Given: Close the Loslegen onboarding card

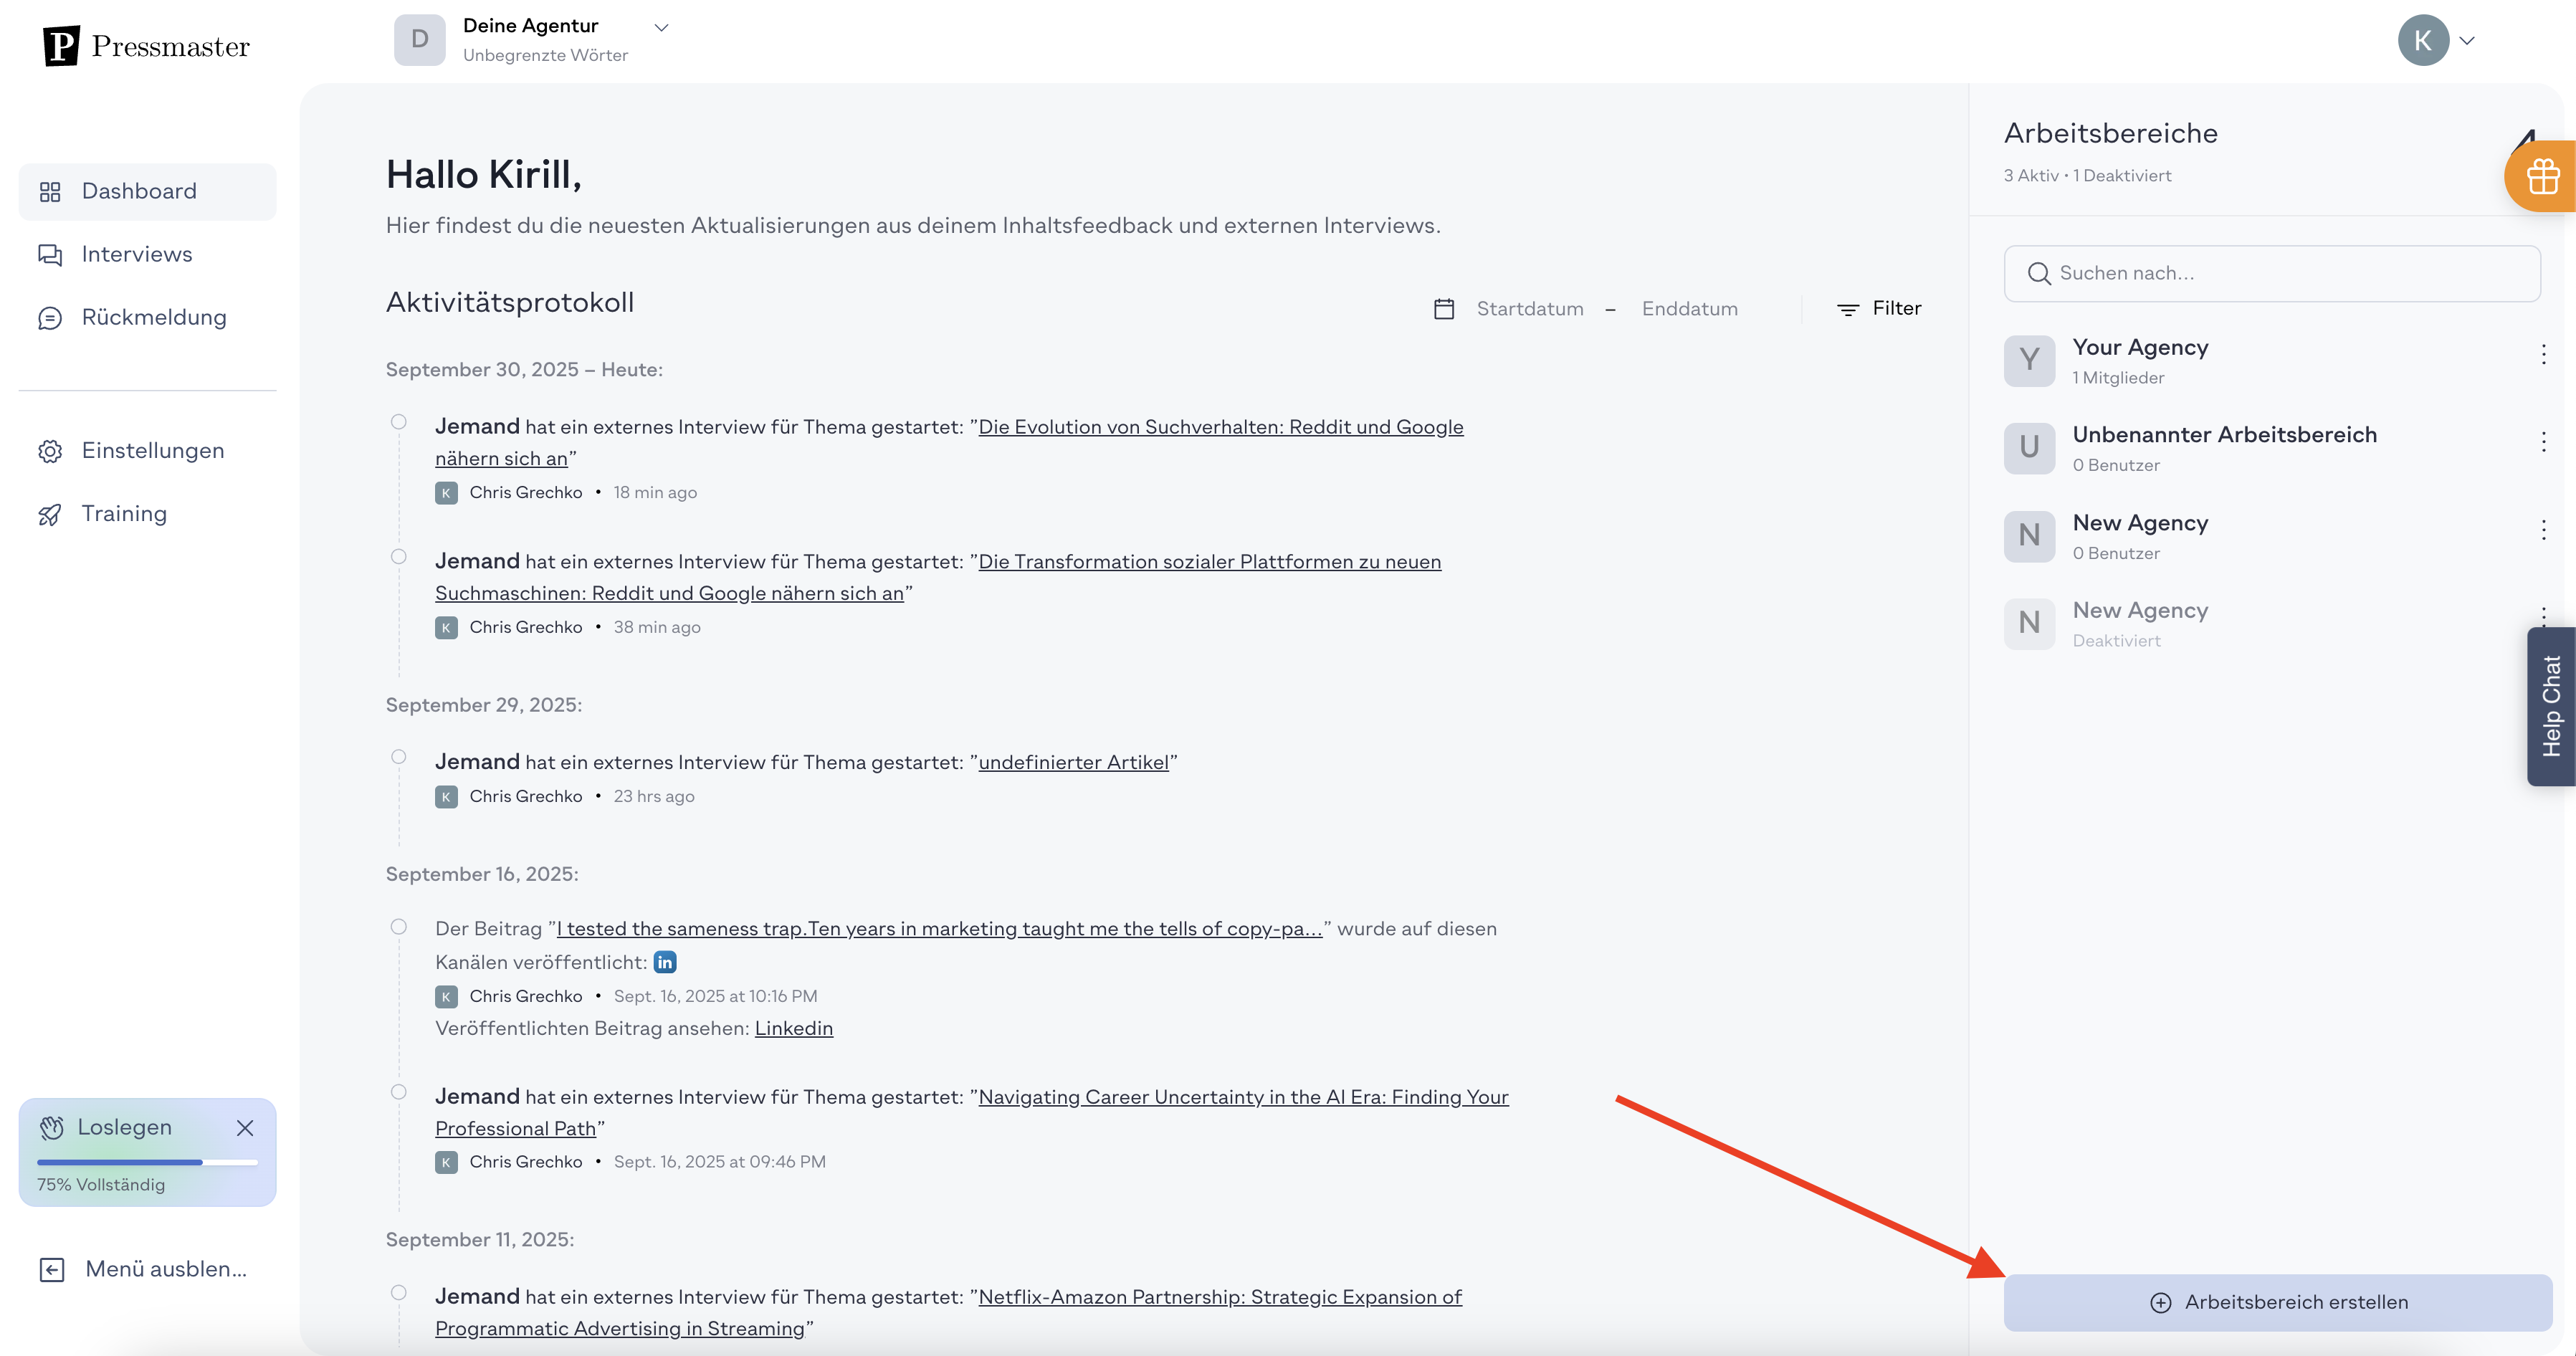Looking at the screenshot, I should click(245, 1128).
